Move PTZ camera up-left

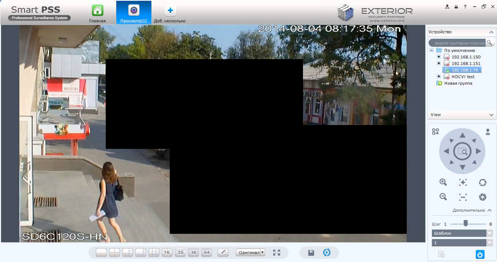coord(451,140)
